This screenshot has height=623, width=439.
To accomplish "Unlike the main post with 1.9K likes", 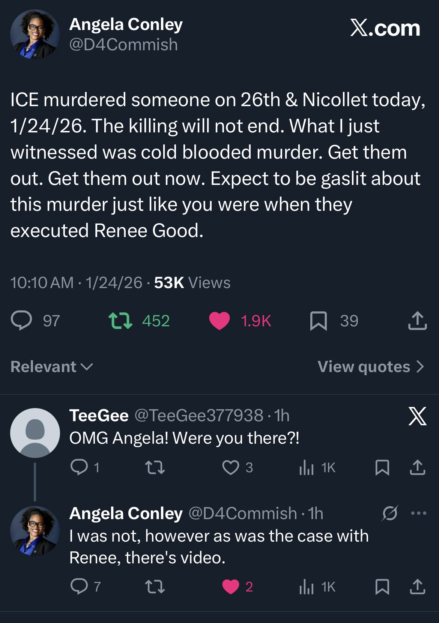I will click(x=219, y=321).
